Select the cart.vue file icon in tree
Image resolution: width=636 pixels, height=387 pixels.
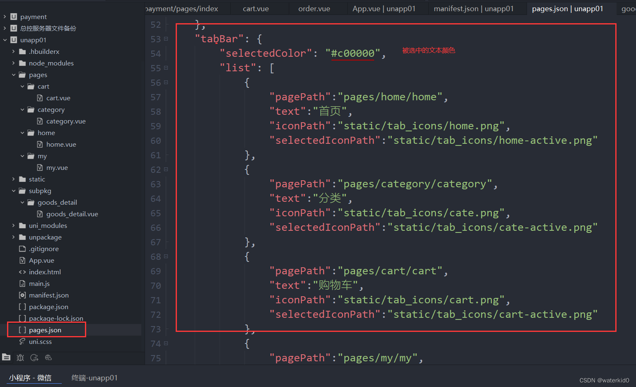coord(40,98)
